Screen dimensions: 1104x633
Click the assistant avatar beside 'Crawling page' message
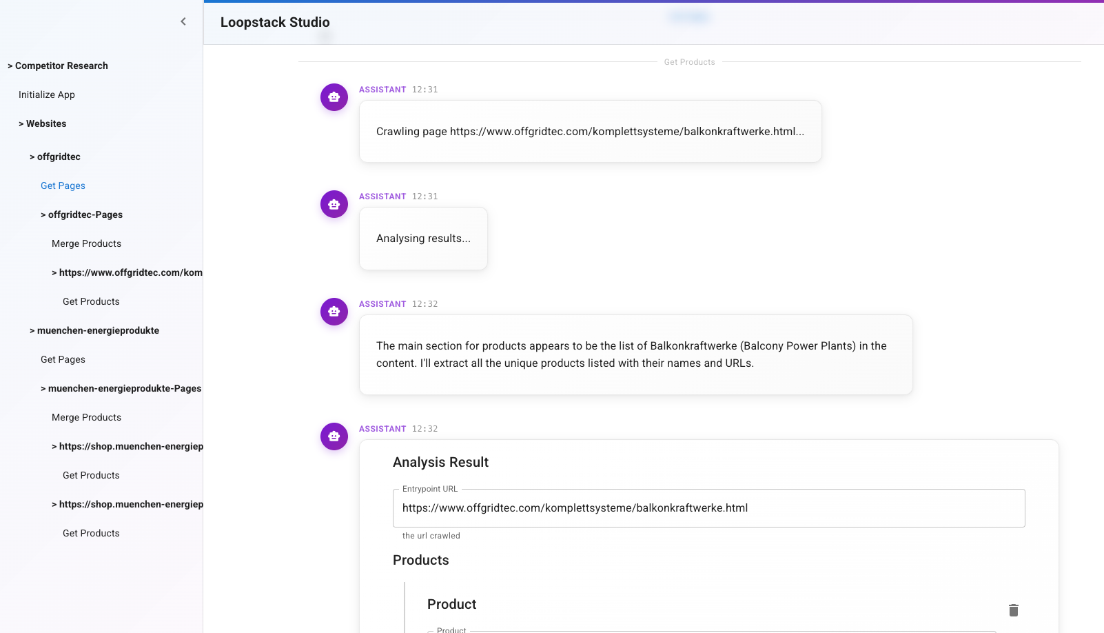pyautogui.click(x=334, y=97)
